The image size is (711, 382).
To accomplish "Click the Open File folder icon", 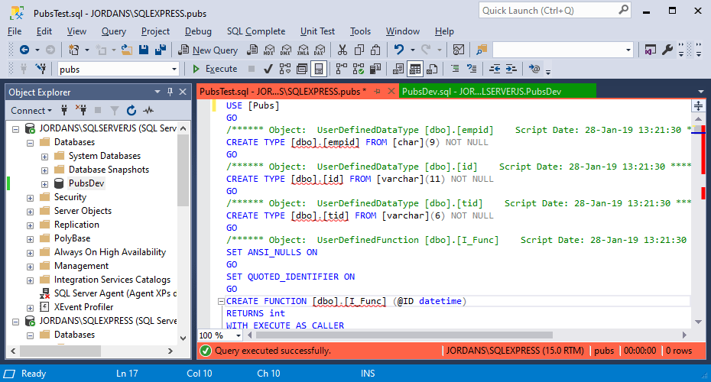I will (x=126, y=50).
